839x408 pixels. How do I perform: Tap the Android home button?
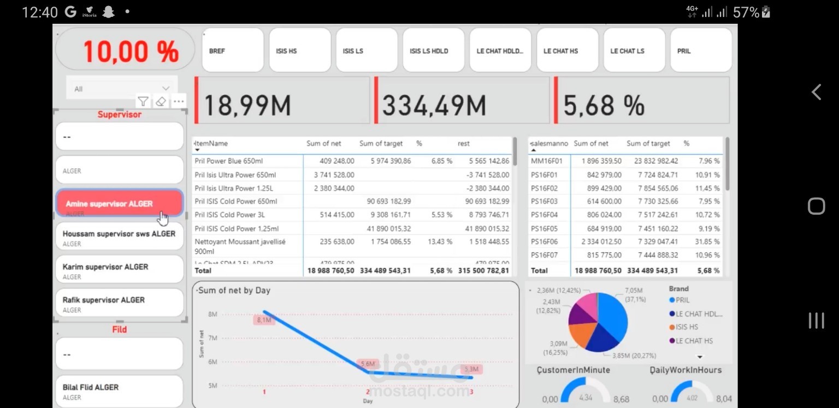point(816,206)
